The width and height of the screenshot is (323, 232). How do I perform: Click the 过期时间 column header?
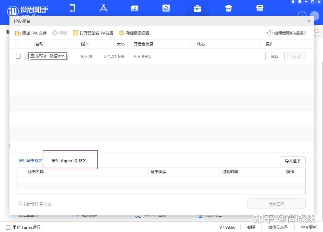tap(230, 171)
